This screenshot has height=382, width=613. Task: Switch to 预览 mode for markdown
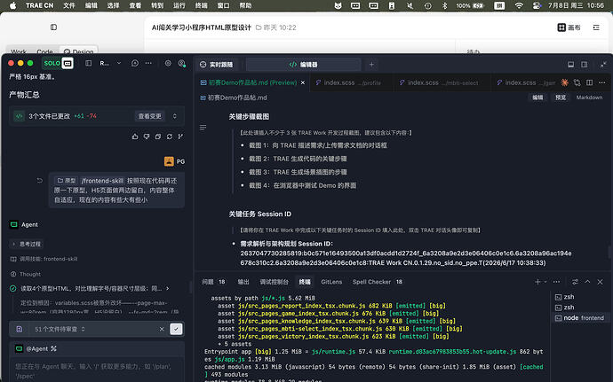[561, 97]
